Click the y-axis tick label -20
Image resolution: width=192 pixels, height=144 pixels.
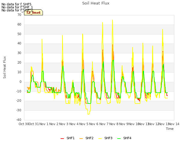click(19, 101)
